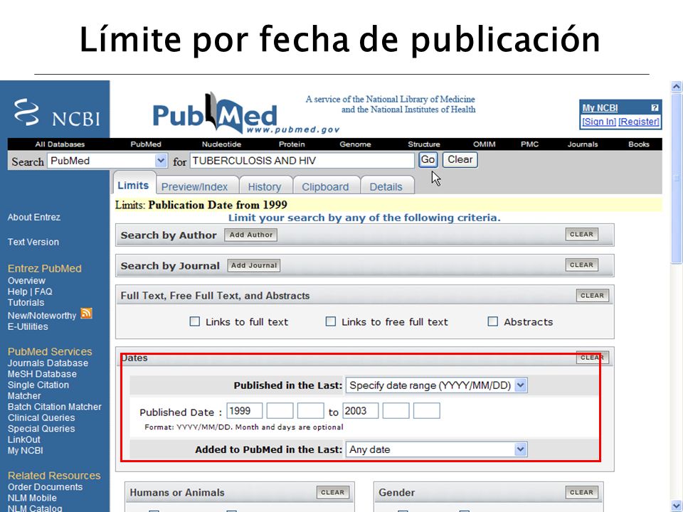The image size is (683, 512).
Task: Clear the Search by Journal section
Action: pyautogui.click(x=581, y=265)
